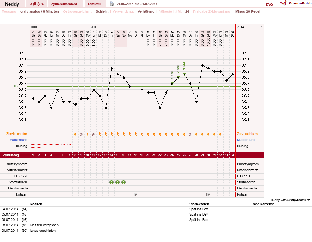Open the nfp-forum.de copyright link
The image size is (312, 242).
tap(291, 200)
